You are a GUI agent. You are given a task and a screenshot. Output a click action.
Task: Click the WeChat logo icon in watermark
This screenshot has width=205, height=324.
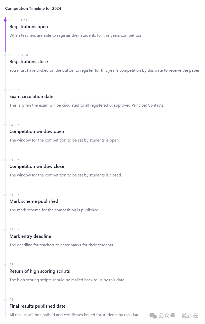click(153, 316)
